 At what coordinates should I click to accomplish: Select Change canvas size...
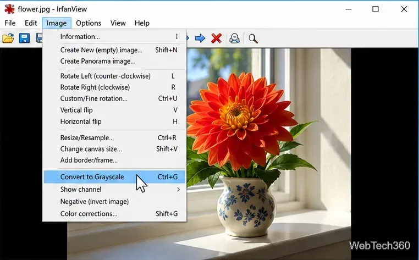[114, 149]
